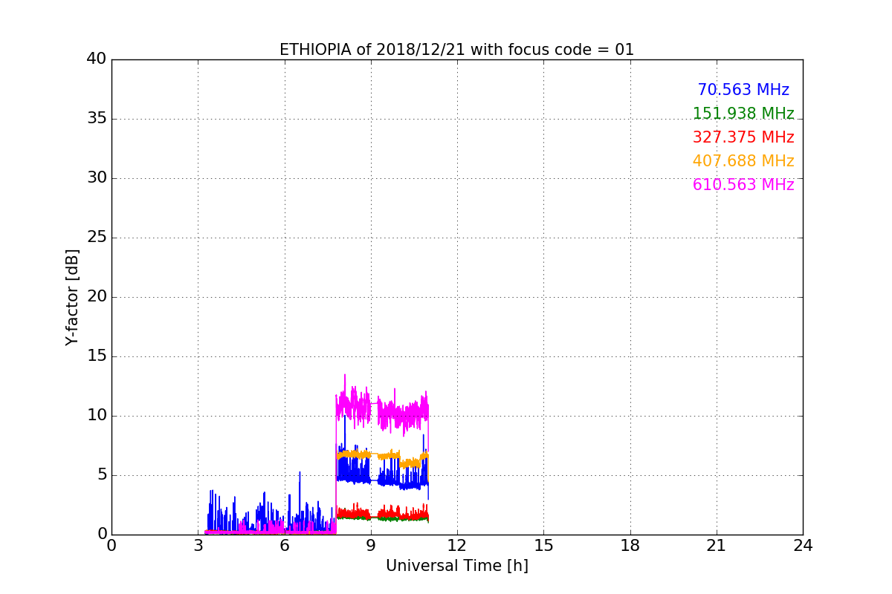The image size is (892, 594).
Task: Click the Y-factor [dB] axis label
Action: click(x=72, y=297)
